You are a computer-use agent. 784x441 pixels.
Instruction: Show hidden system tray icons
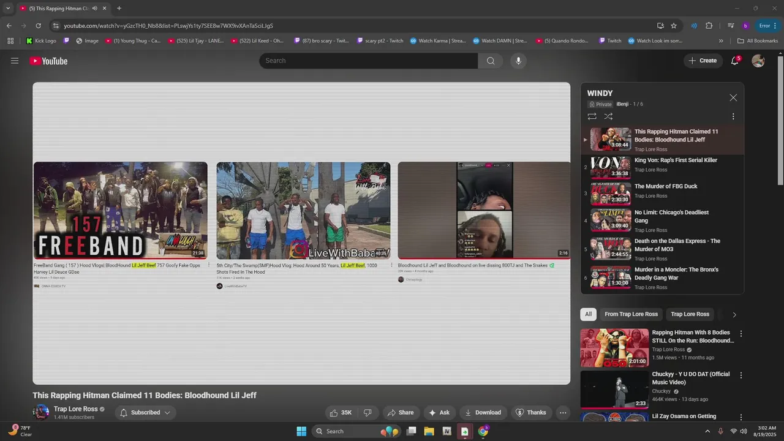[707, 431]
